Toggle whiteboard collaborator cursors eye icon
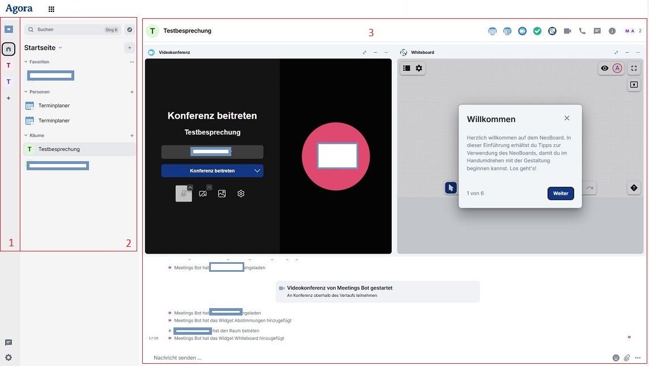Viewport: 649px width, 366px height. [605, 69]
